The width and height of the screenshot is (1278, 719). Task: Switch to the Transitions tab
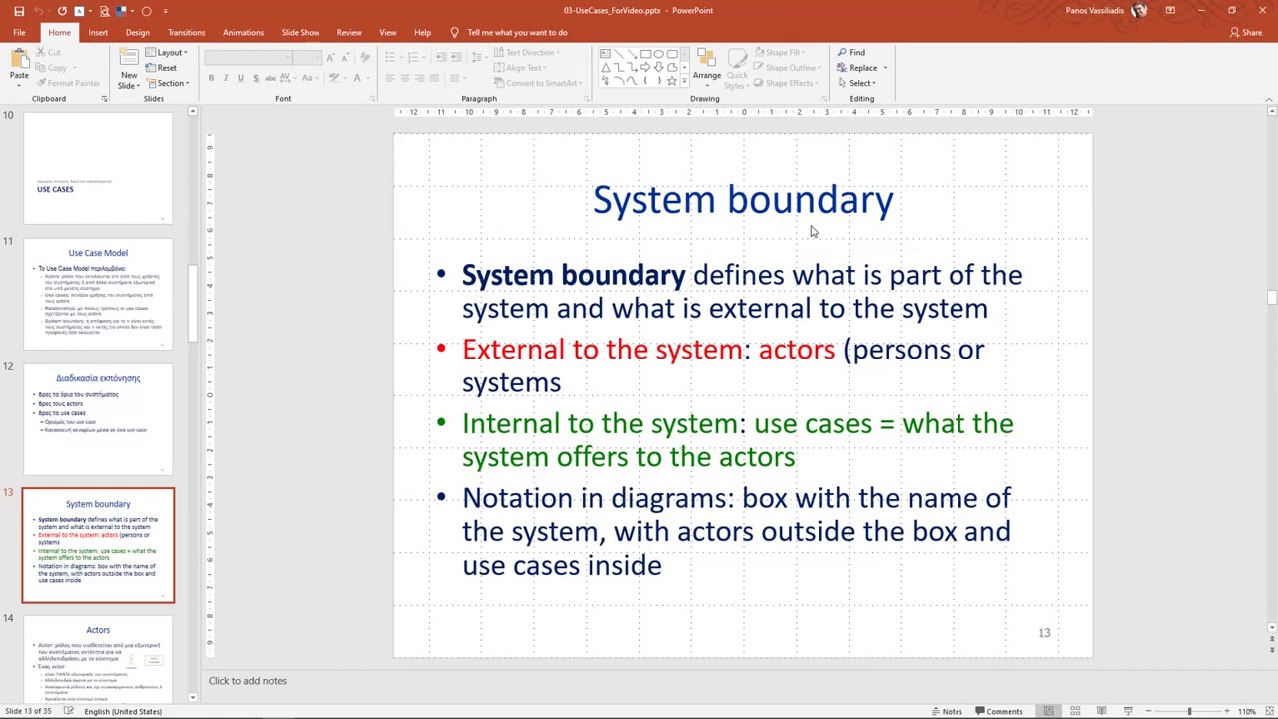click(x=186, y=32)
